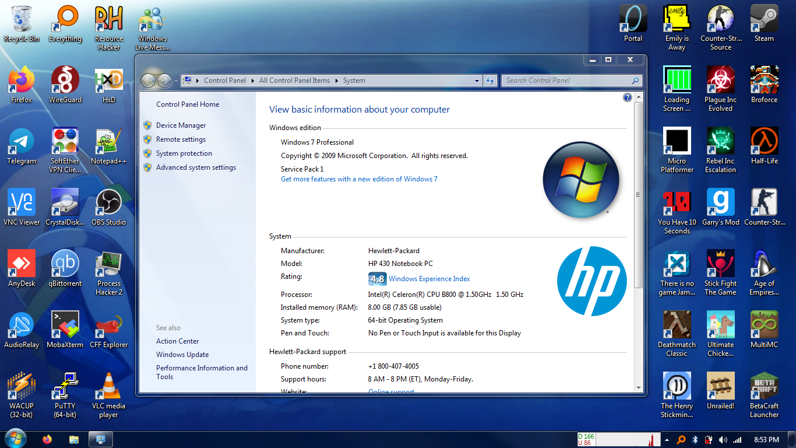Navigate to All Control Panel Items breadcrumb
The height and width of the screenshot is (448, 796).
(x=294, y=80)
